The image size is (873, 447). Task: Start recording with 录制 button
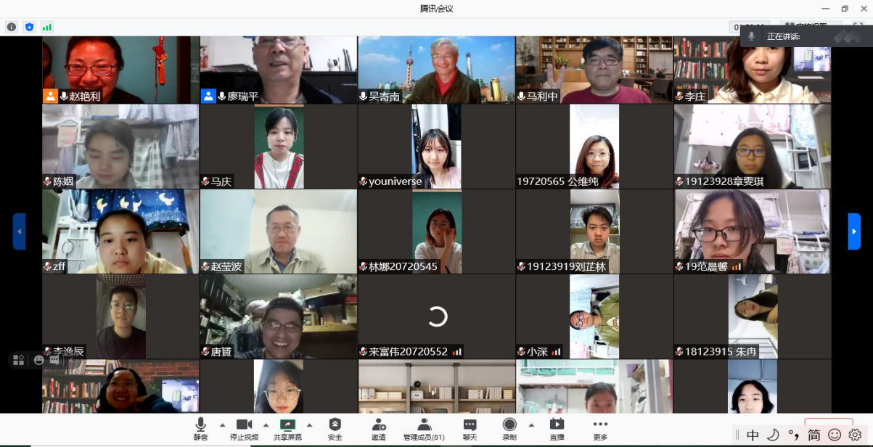coord(509,427)
